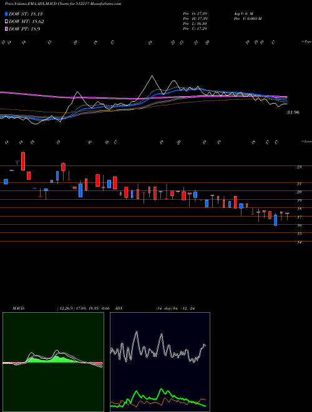The width and height of the screenshot is (312, 412).
Task: Click the 'Avg V: 0 M' volume text
Action: (243, 14)
